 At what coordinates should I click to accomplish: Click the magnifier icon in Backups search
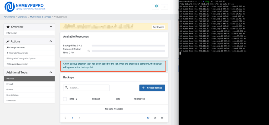point(66,88)
